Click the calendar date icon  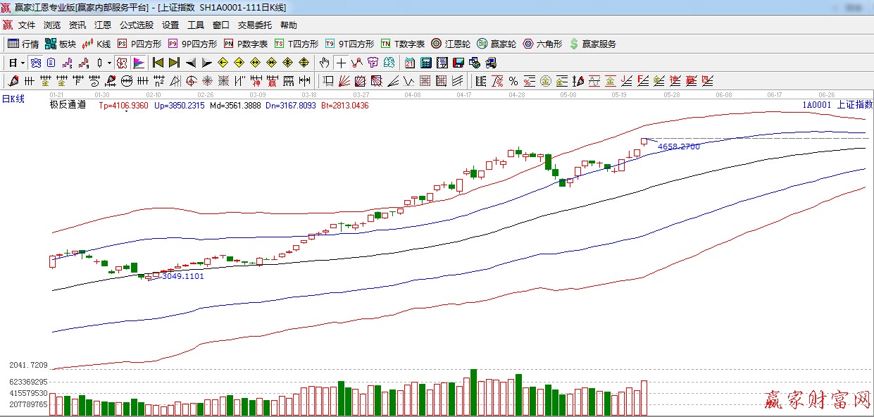[x=410, y=63]
